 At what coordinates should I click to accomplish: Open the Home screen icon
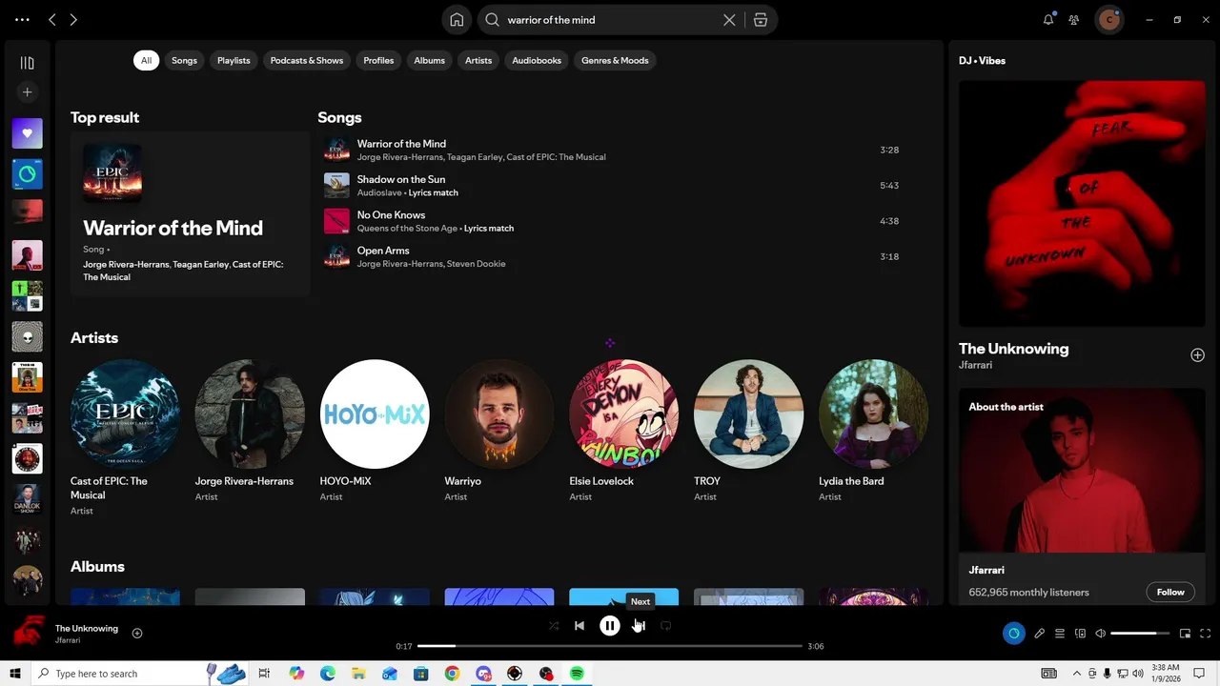point(457,20)
